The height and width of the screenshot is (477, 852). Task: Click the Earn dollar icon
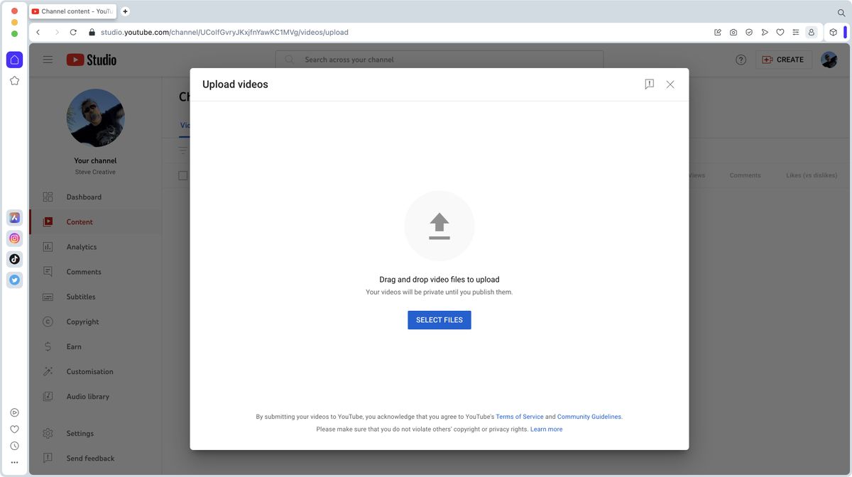tap(47, 346)
